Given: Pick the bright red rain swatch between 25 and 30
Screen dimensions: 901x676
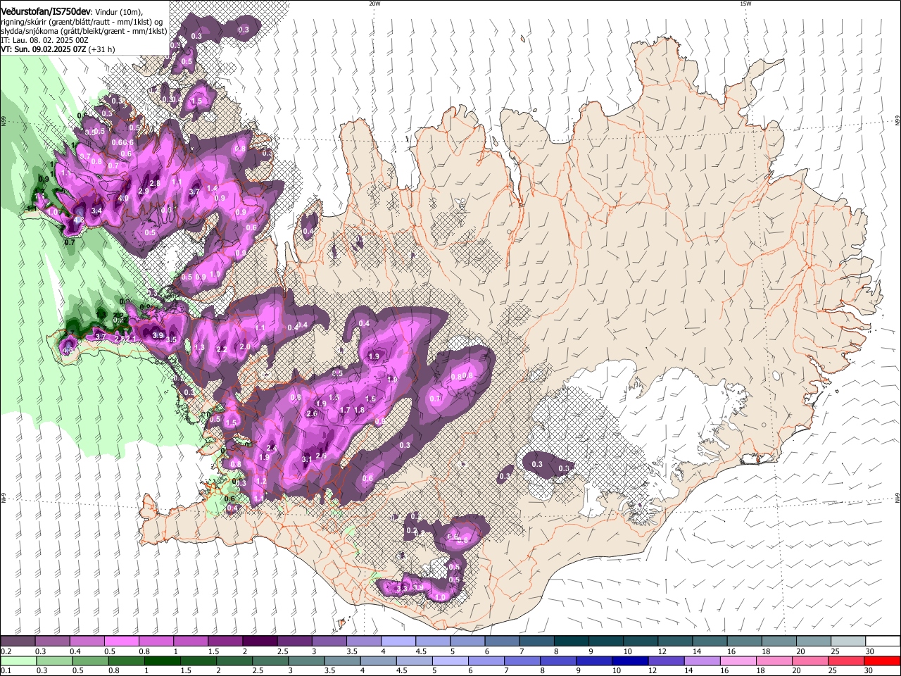Looking at the screenshot, I should click(x=845, y=661).
